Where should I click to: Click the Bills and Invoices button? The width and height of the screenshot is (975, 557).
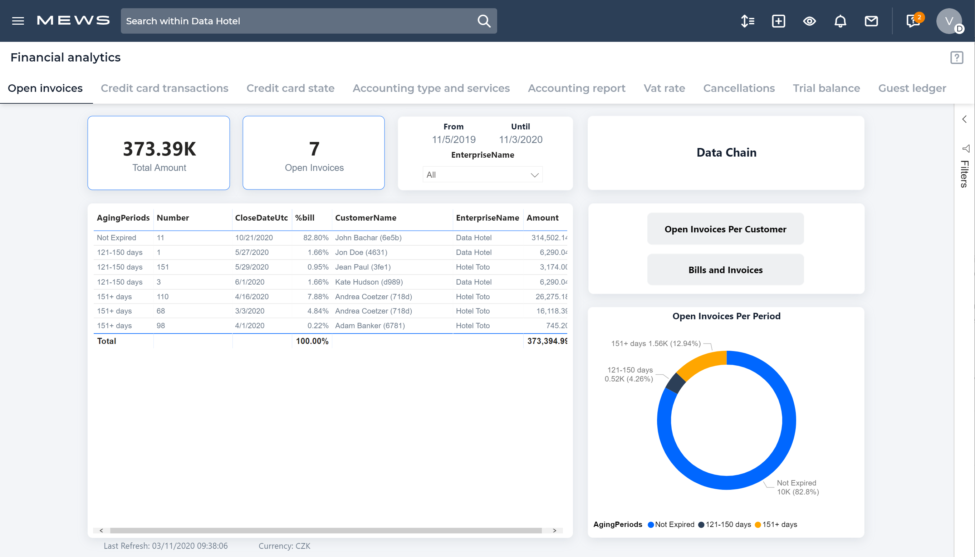click(x=725, y=269)
